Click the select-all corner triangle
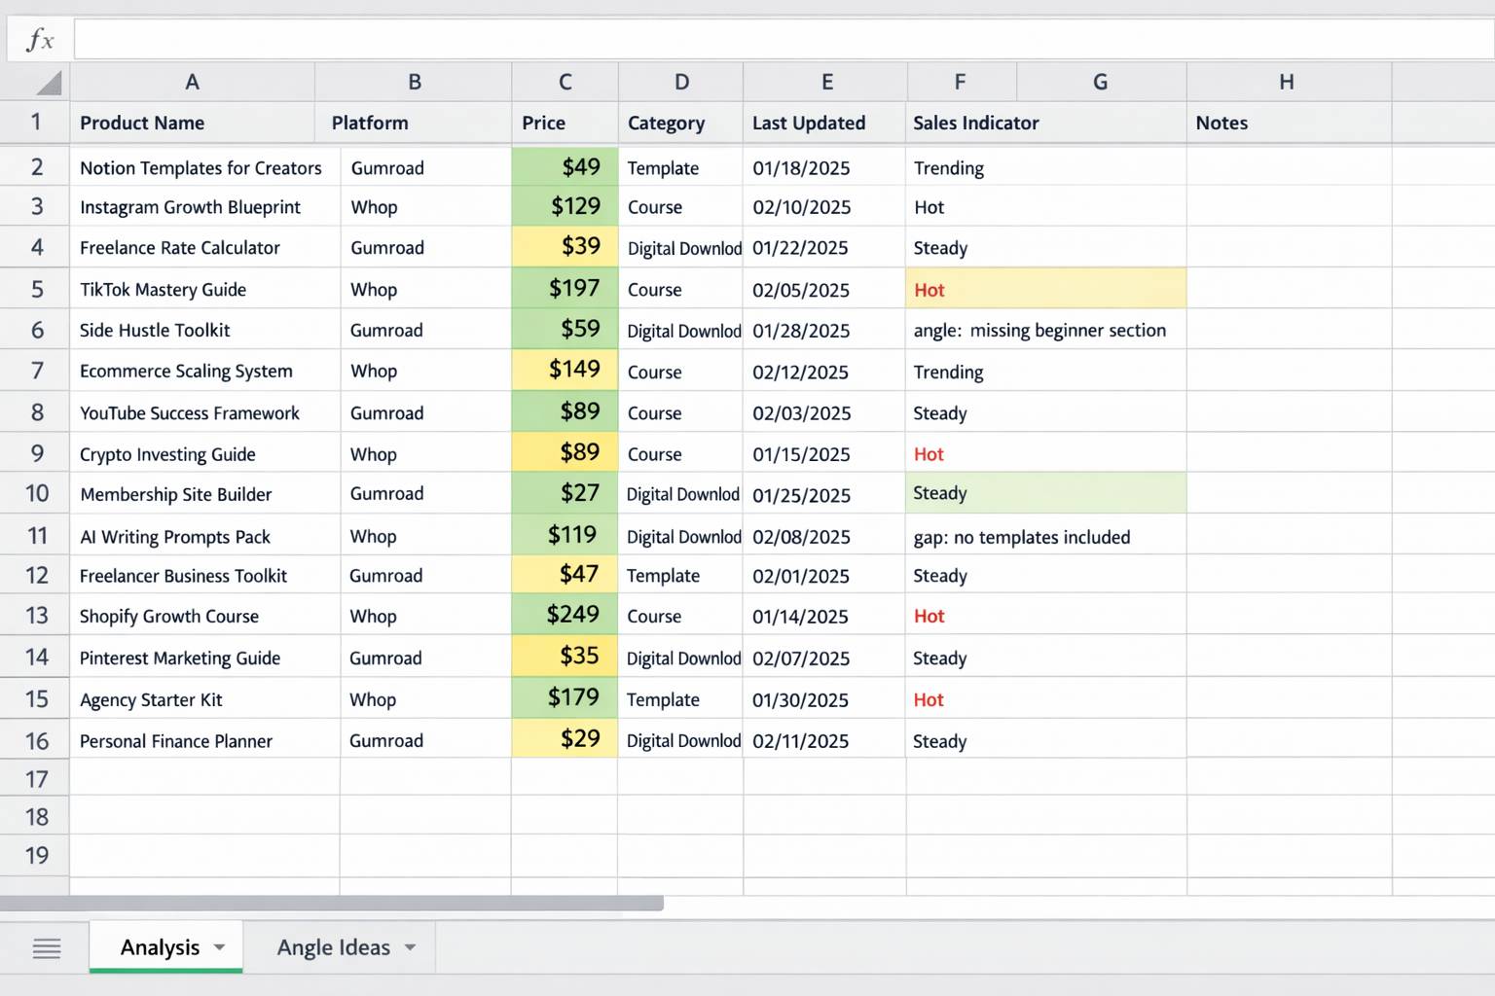 (x=49, y=83)
